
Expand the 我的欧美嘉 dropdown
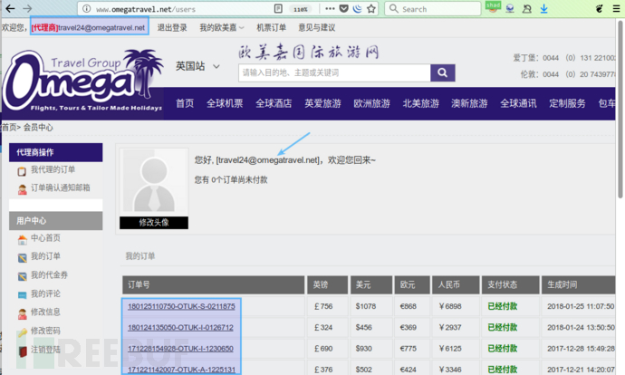(222, 27)
